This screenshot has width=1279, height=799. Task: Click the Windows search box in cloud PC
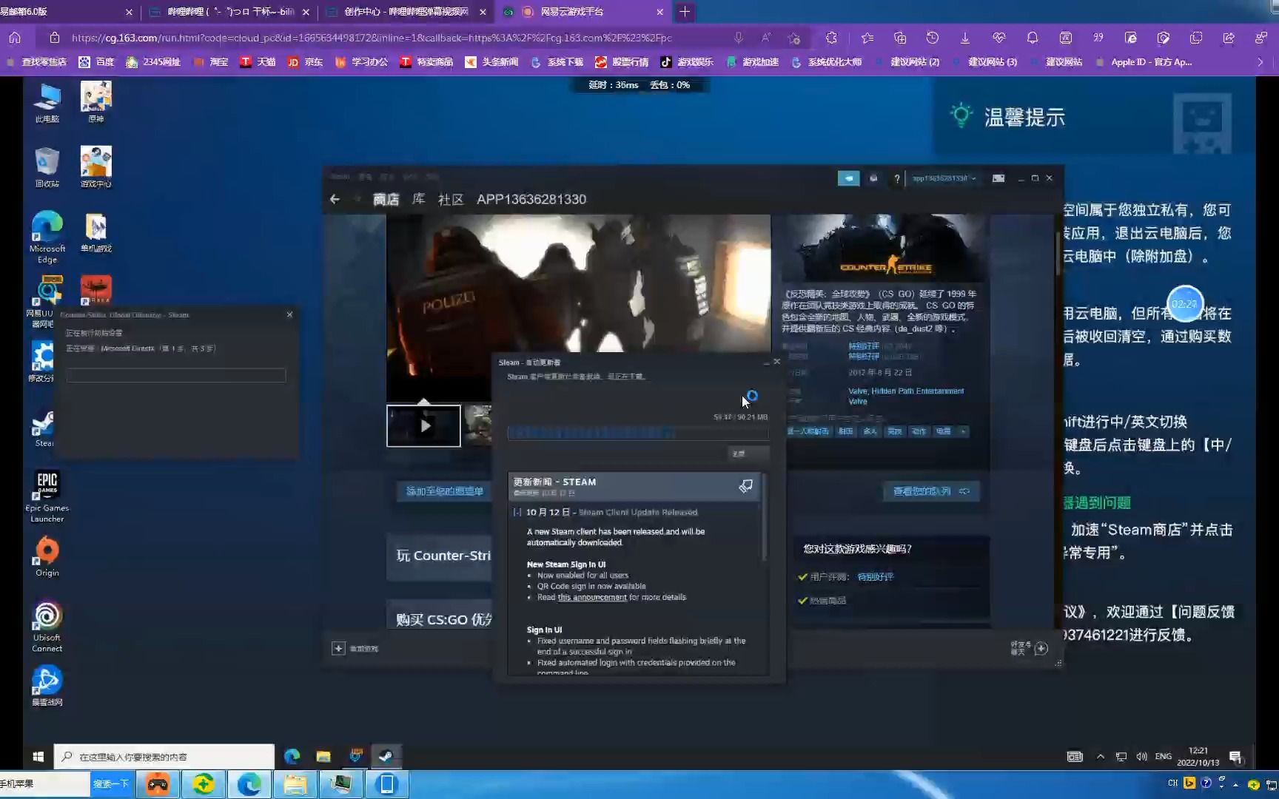click(164, 756)
